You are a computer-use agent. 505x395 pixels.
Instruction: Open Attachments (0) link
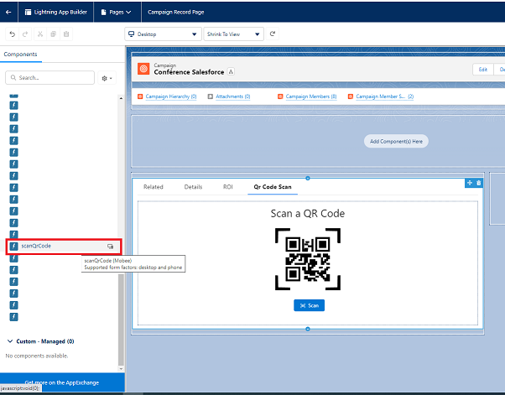[x=233, y=96]
